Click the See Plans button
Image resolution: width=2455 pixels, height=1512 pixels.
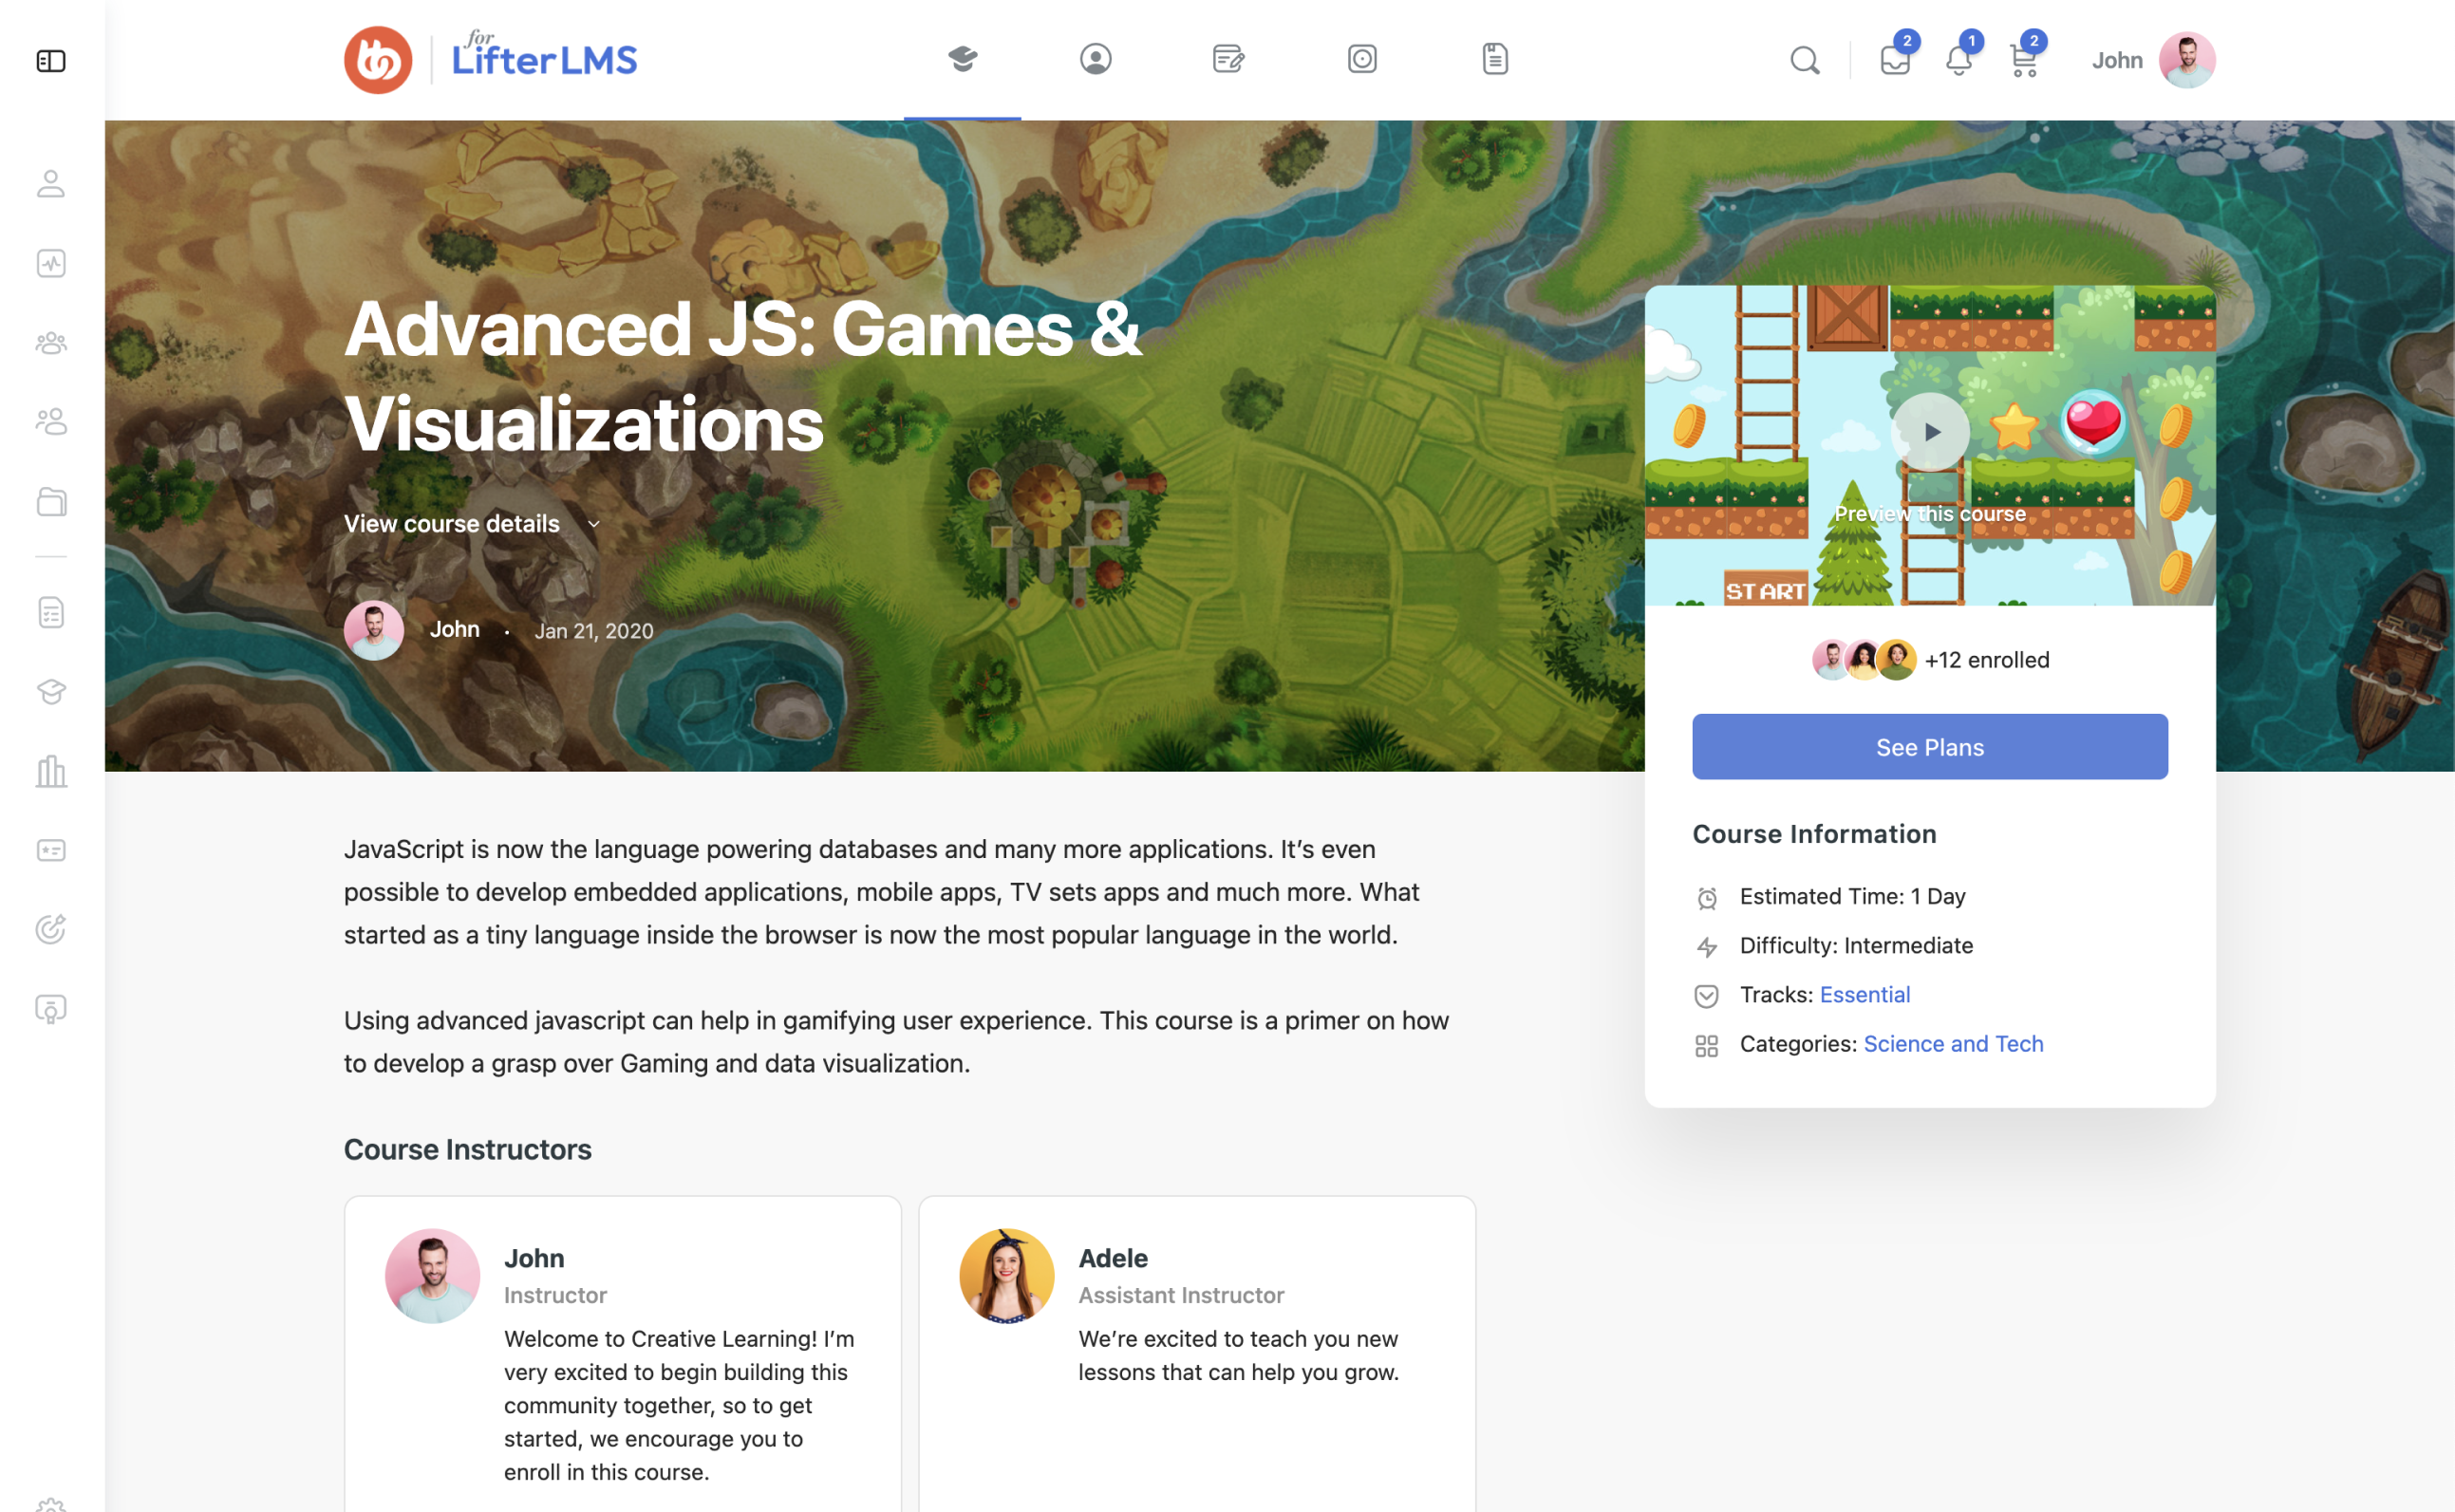(x=1930, y=747)
